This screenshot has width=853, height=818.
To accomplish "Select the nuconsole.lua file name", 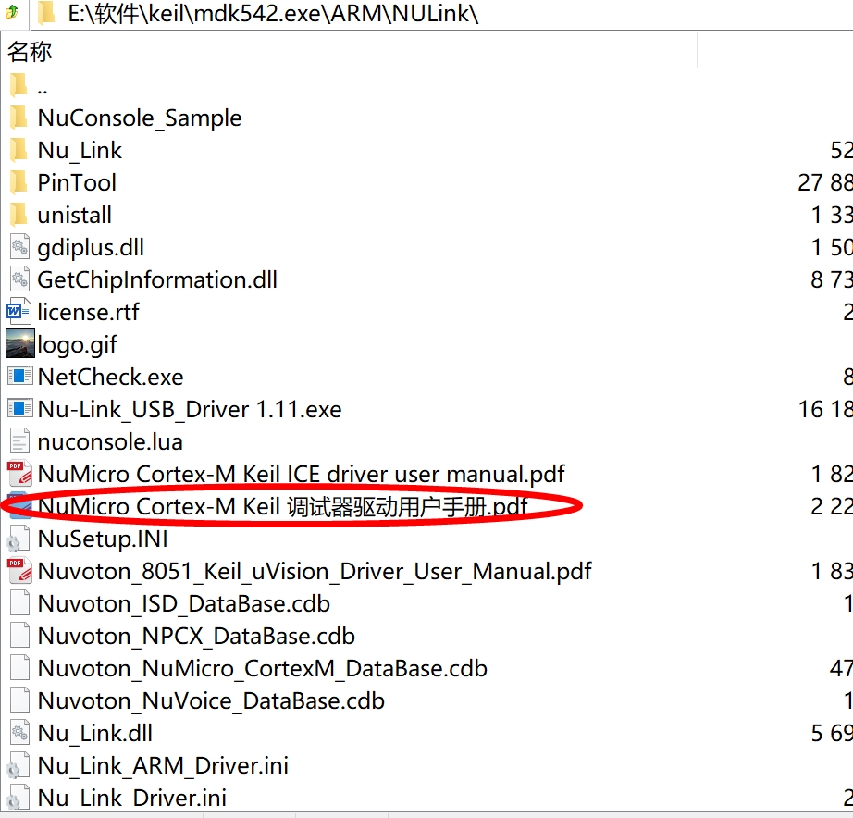I will (110, 441).
